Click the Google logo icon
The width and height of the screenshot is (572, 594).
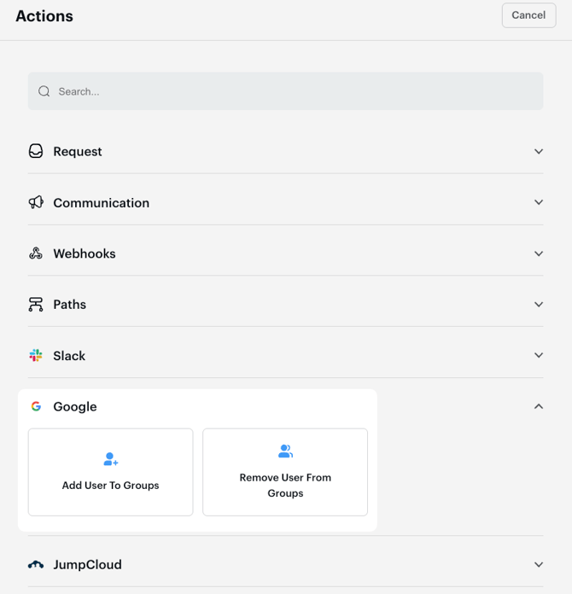[x=36, y=407]
